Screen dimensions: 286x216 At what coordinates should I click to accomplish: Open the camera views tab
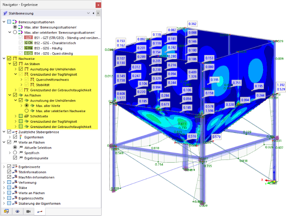(x=29, y=211)
